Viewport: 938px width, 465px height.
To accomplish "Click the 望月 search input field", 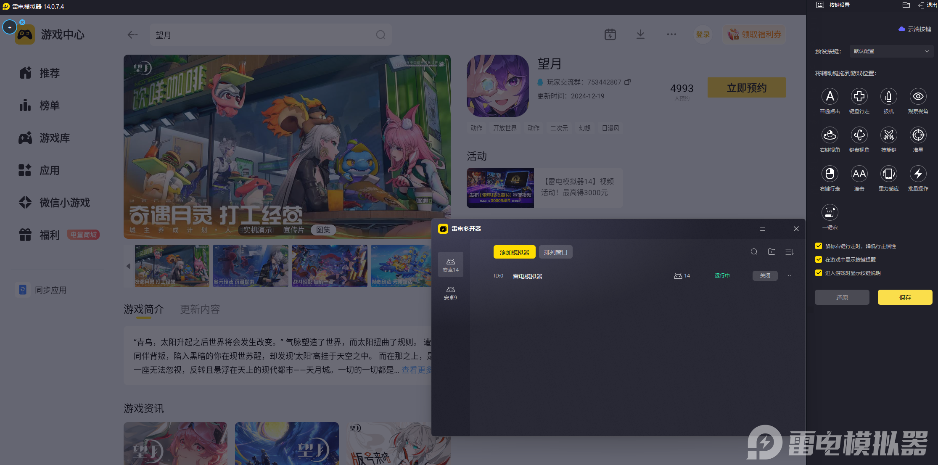I will pos(271,35).
